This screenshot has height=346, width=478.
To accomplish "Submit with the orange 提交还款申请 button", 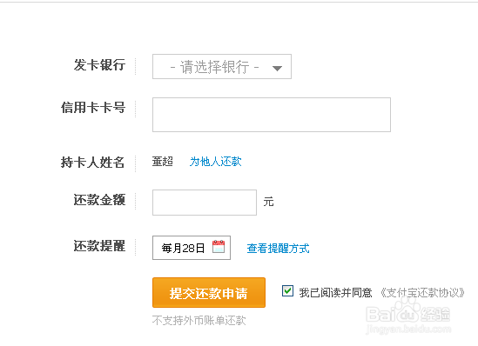I will 209,292.
